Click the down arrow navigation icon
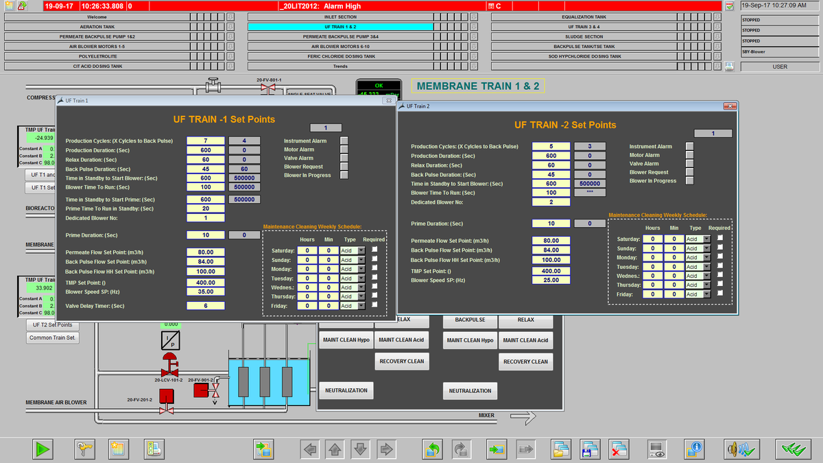Viewport: 823px width, 463px height. (361, 449)
